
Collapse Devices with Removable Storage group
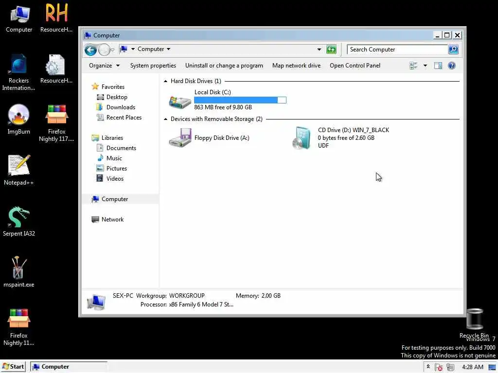click(165, 119)
